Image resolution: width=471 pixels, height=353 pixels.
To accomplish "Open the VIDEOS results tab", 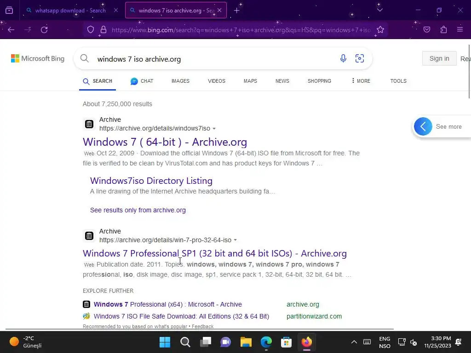I will tap(216, 81).
